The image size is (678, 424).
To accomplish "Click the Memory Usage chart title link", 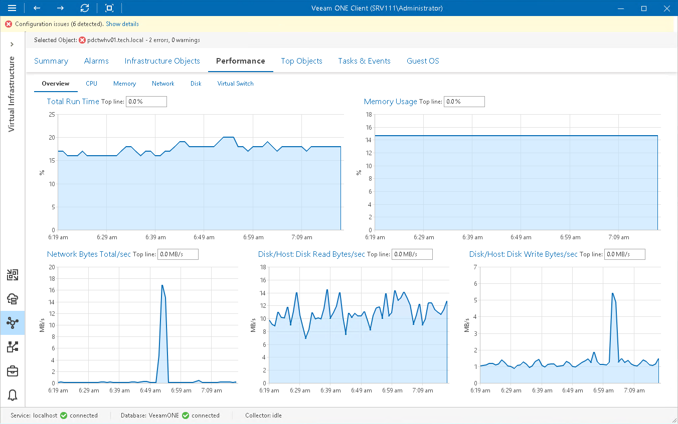I will pyautogui.click(x=390, y=102).
